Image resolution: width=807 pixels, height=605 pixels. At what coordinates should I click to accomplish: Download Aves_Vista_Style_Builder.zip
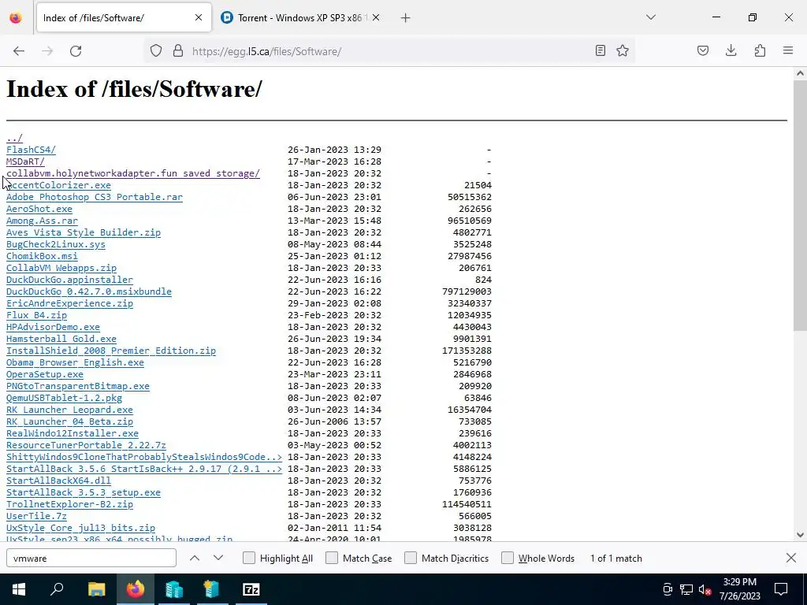[84, 232]
